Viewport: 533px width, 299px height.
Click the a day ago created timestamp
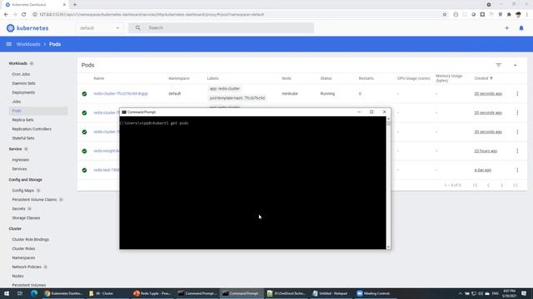point(483,170)
